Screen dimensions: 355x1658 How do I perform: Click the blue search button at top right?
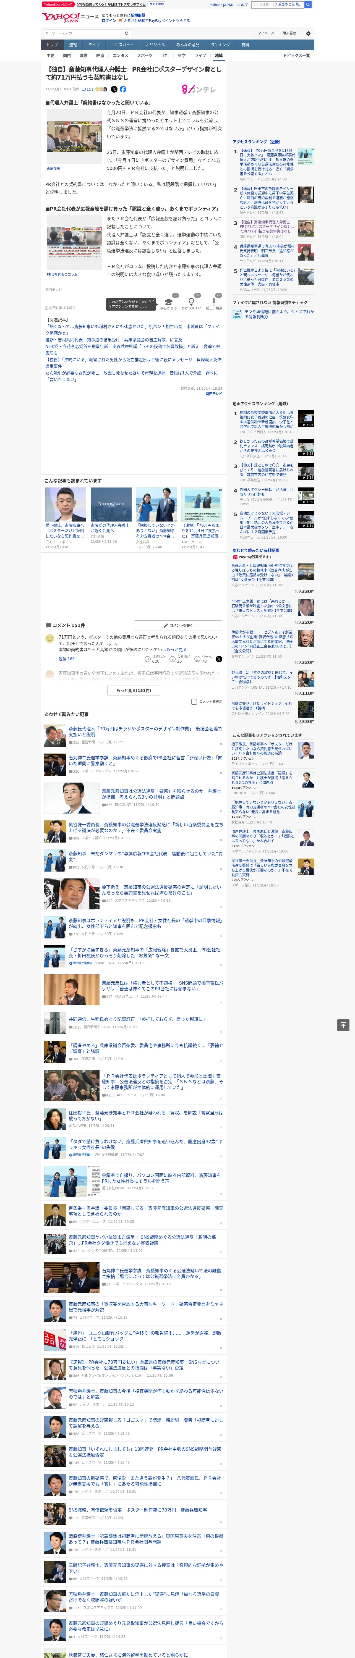pyautogui.click(x=308, y=4)
